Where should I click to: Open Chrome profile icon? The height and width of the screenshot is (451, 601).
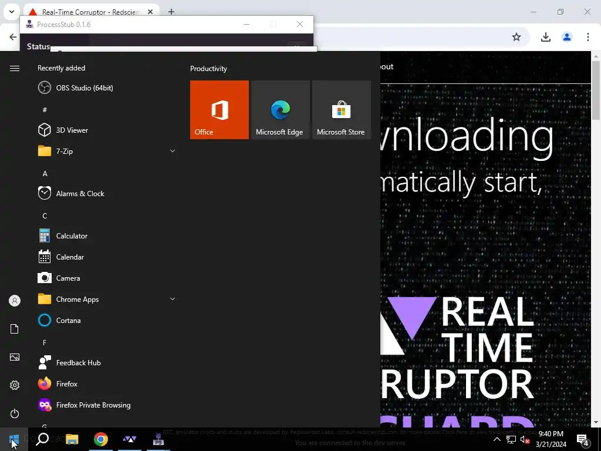tap(566, 37)
